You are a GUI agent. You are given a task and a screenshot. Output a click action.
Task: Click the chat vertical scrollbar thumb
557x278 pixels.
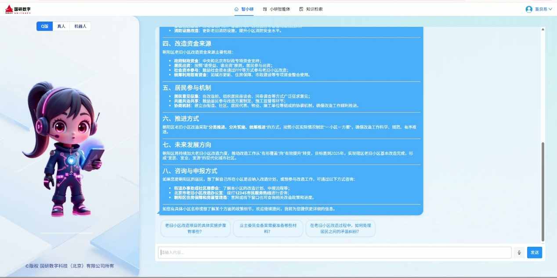543,190
